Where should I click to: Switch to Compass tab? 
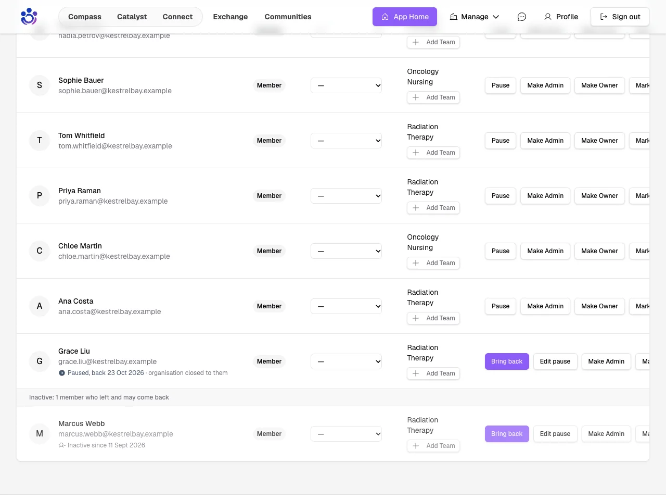85,17
